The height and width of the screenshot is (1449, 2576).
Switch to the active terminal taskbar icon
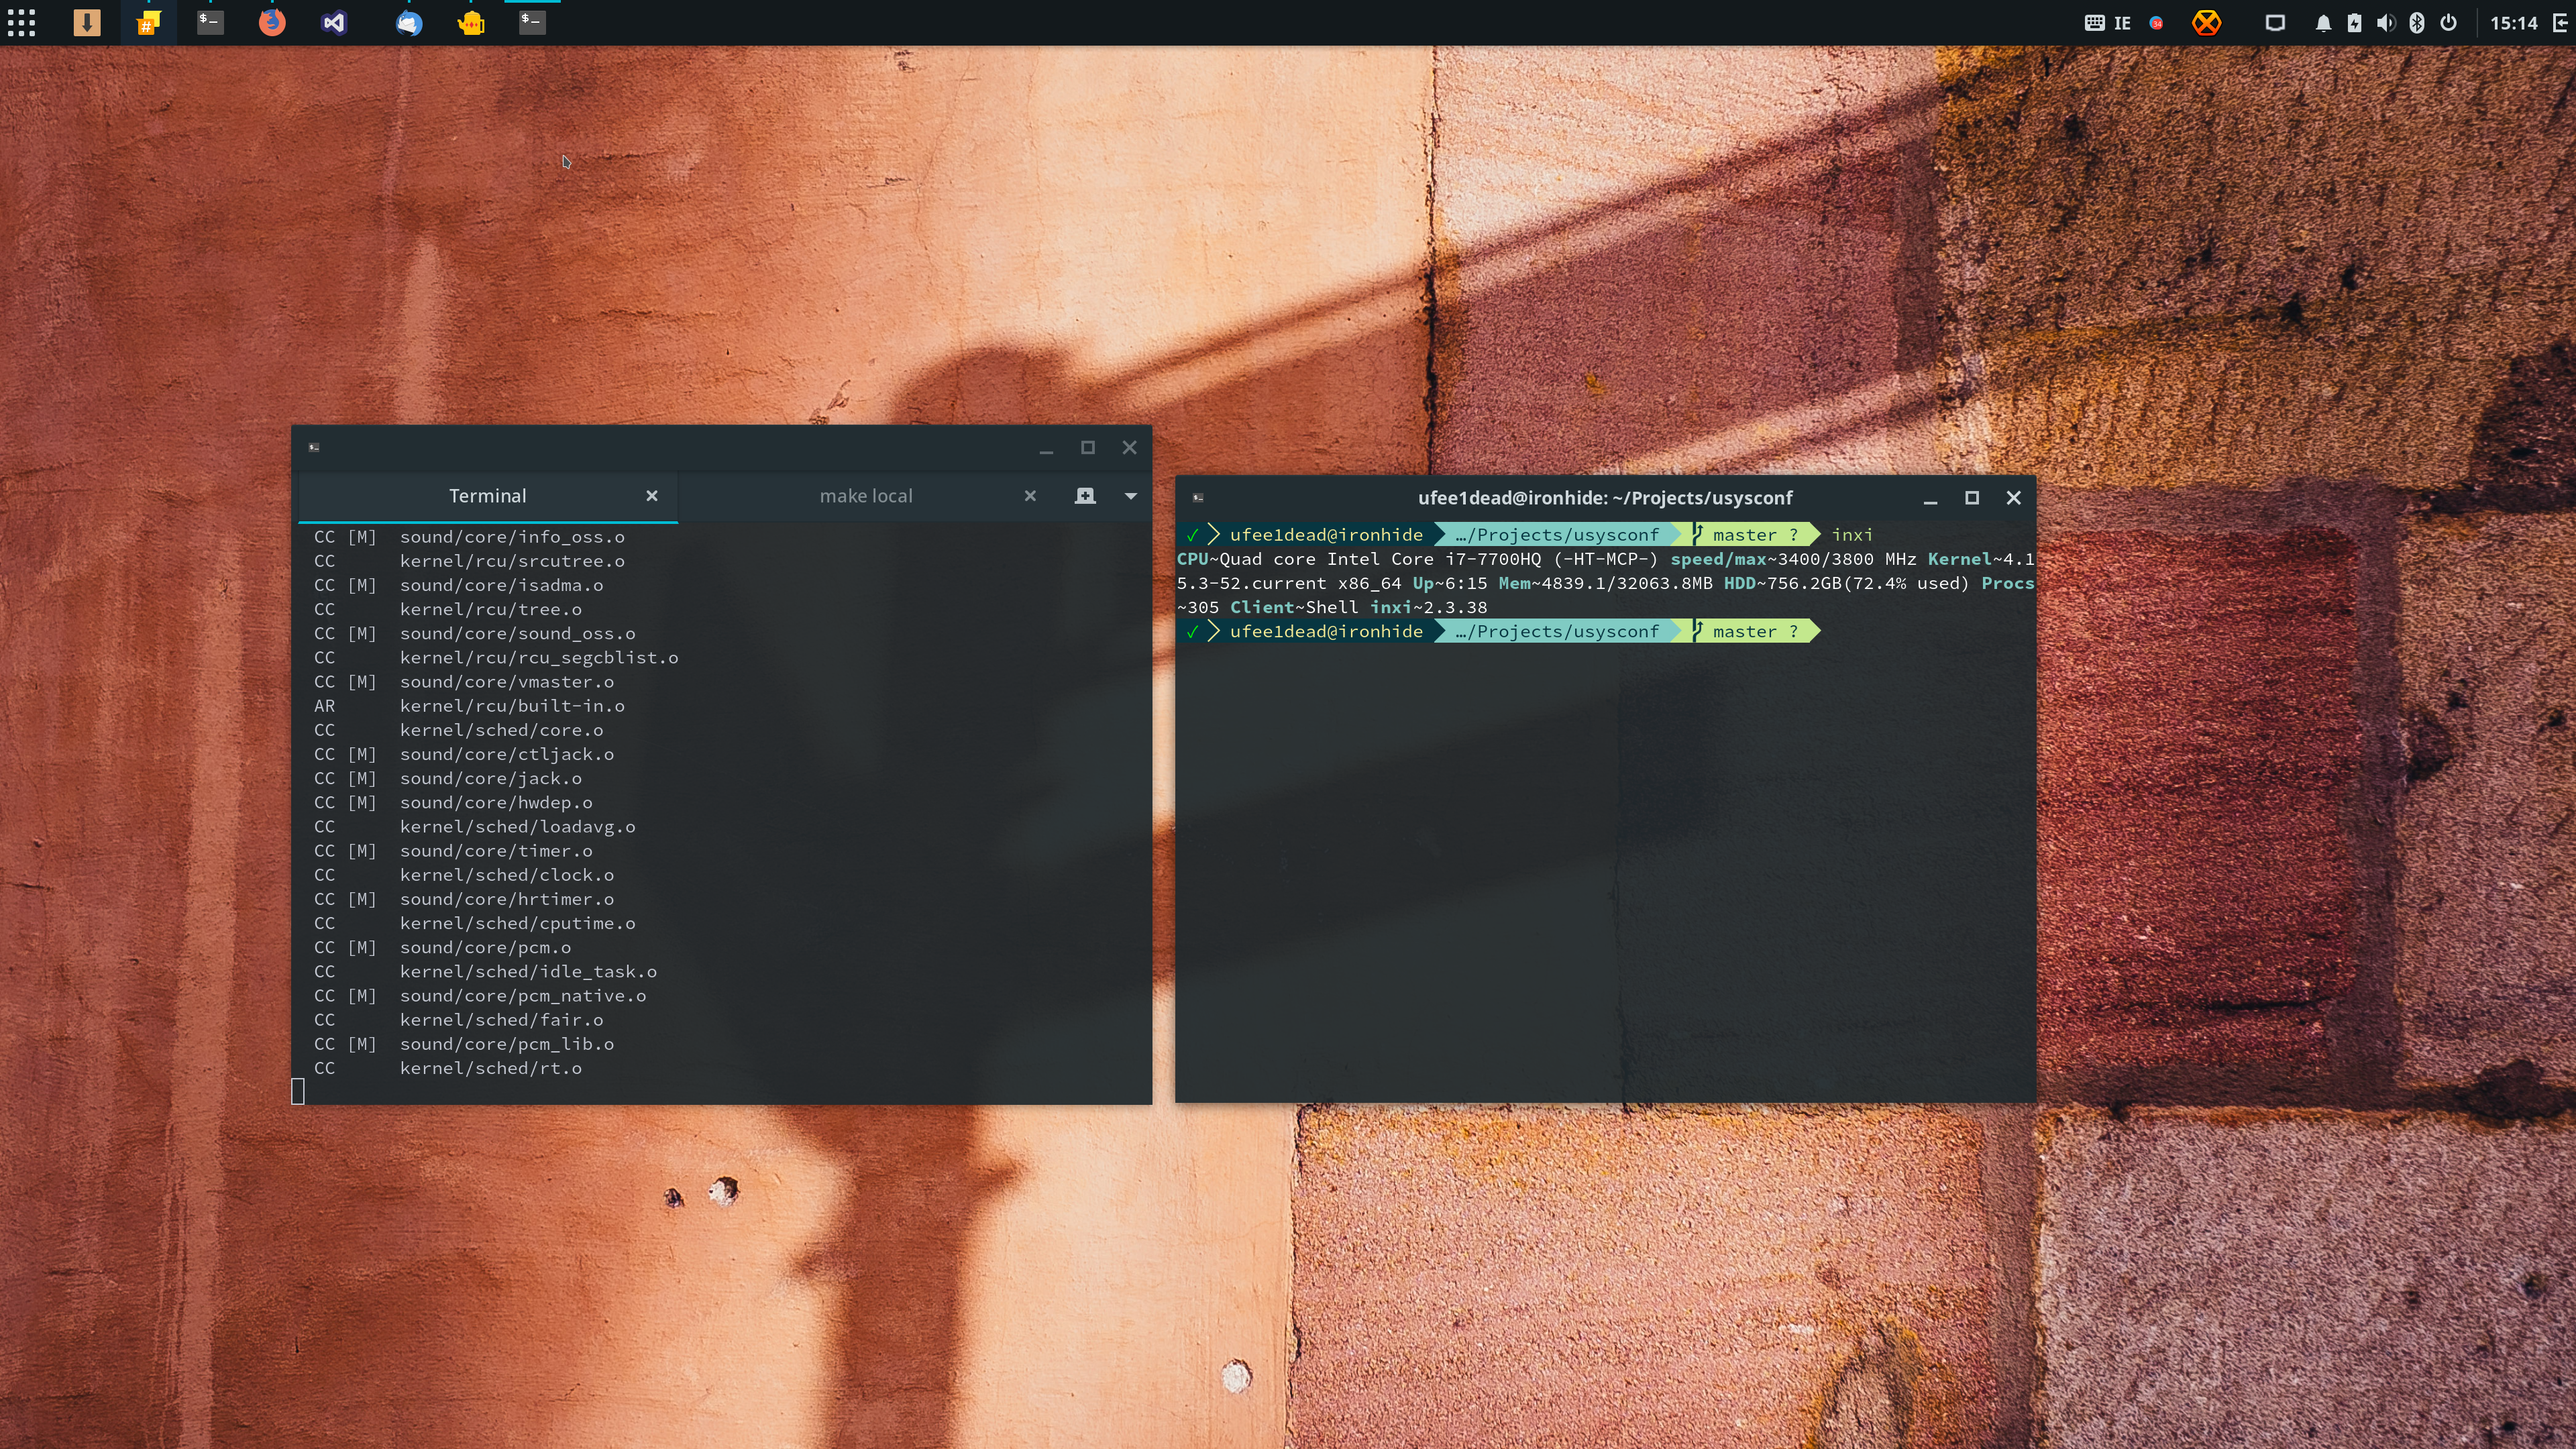(x=532, y=22)
